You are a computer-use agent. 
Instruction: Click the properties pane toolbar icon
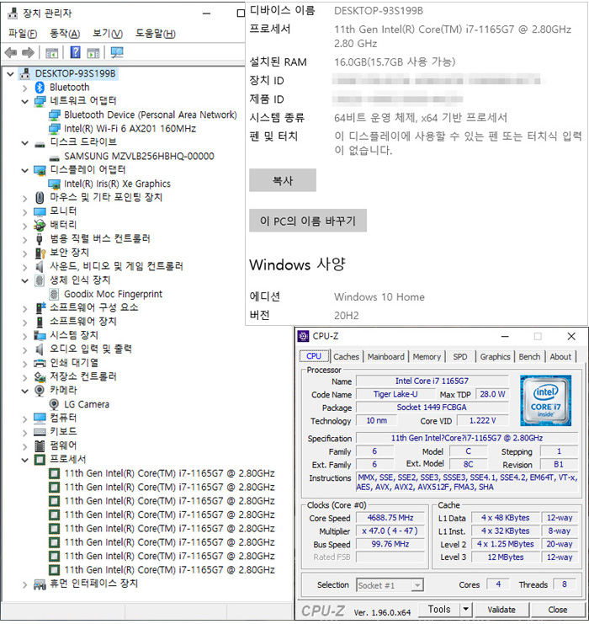[93, 52]
